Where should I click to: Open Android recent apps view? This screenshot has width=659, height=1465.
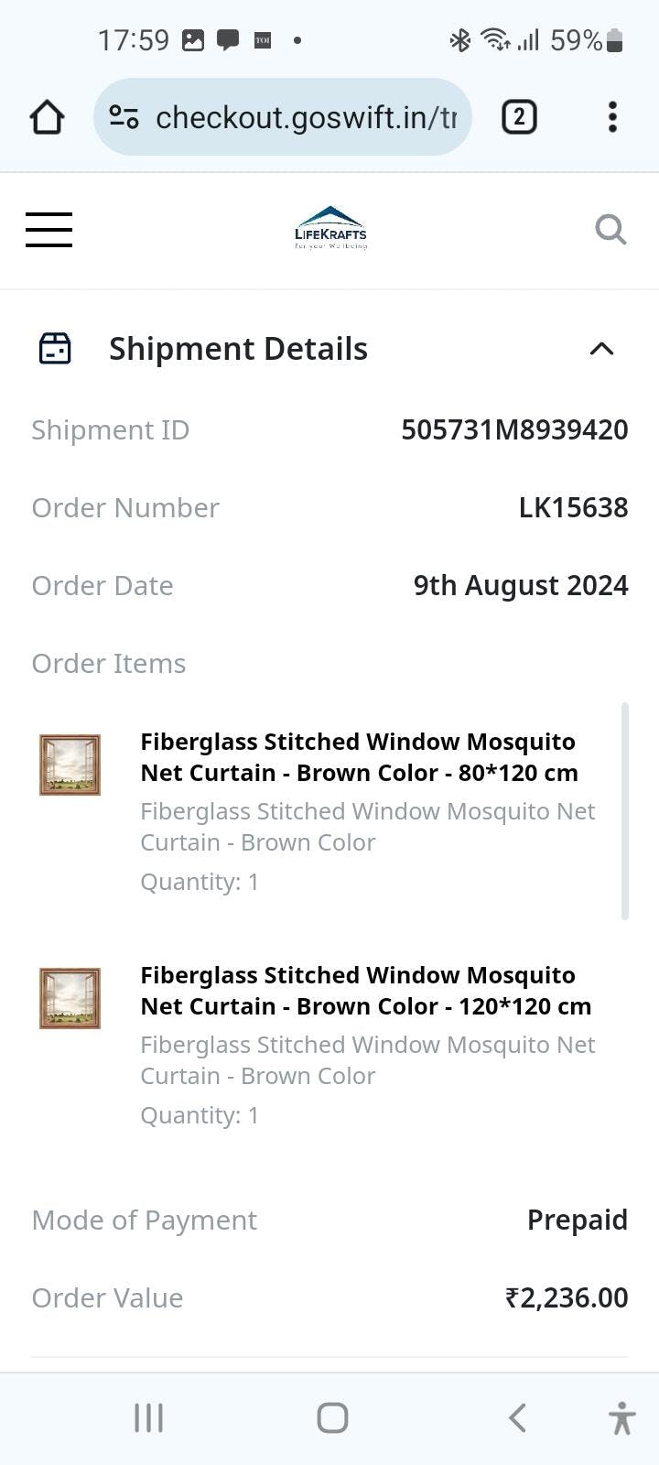[x=148, y=1417]
